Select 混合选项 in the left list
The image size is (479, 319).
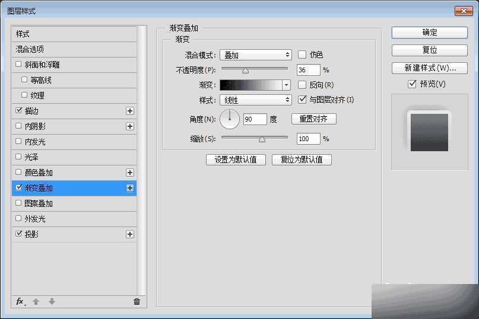click(x=74, y=49)
